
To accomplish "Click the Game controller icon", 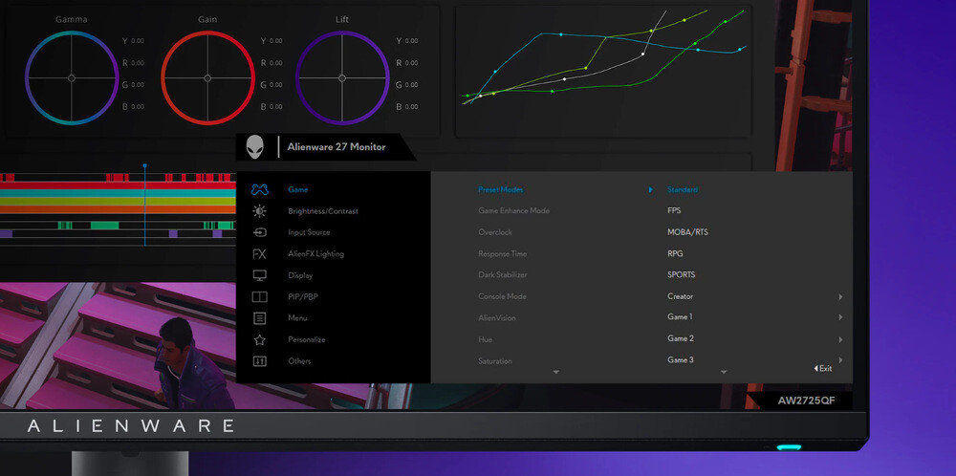I will (259, 189).
